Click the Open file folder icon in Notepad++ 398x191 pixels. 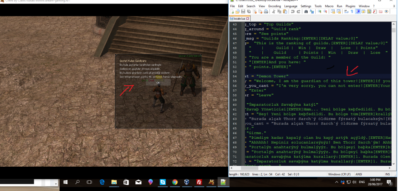point(237,12)
